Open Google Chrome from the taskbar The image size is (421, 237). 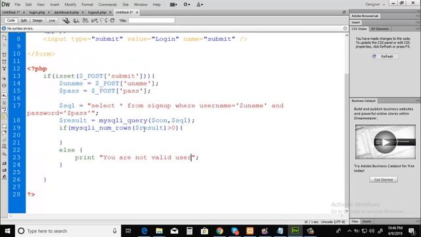(x=220, y=231)
